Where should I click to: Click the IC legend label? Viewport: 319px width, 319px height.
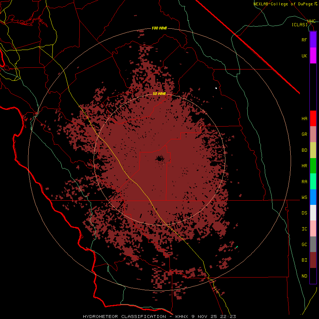point(304,229)
